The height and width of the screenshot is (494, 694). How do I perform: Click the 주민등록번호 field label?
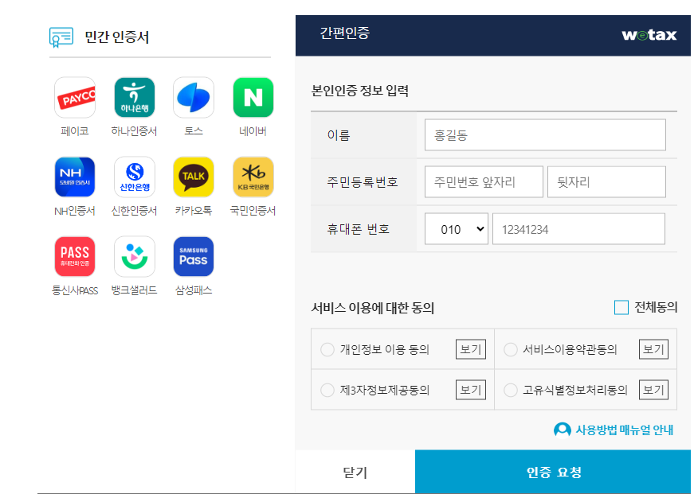pos(363,181)
